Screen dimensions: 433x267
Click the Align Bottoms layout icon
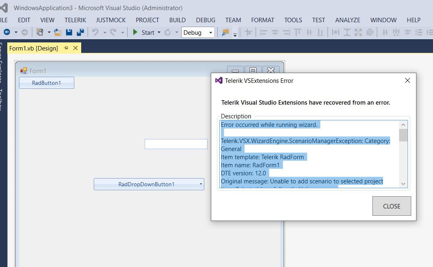point(320,32)
